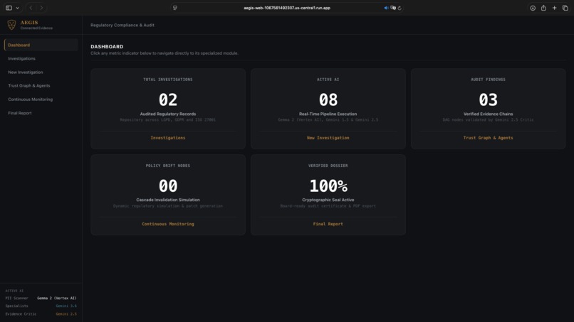
Task: Click the DASHBOARD page heading
Action: [107, 46]
